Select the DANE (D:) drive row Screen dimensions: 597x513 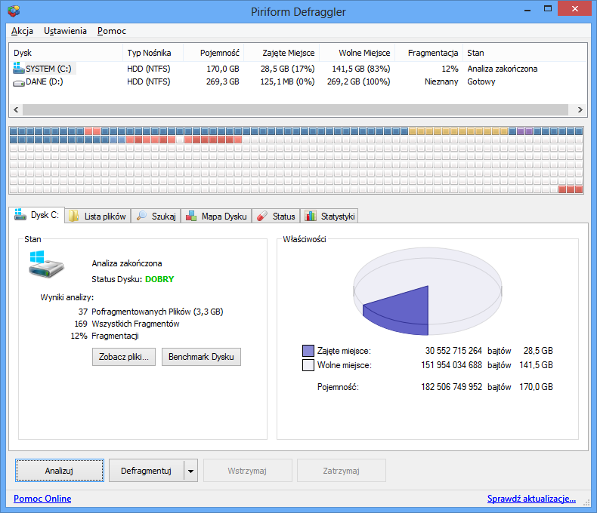(x=298, y=81)
